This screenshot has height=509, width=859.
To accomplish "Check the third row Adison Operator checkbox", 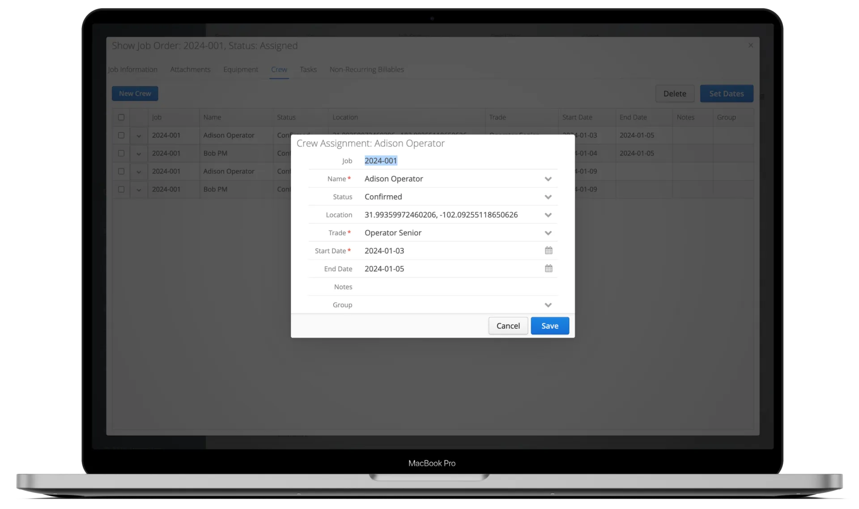I will [121, 171].
